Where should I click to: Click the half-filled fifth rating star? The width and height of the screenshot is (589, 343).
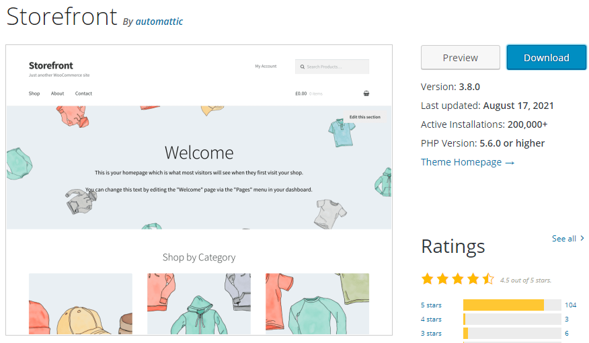tap(488, 278)
